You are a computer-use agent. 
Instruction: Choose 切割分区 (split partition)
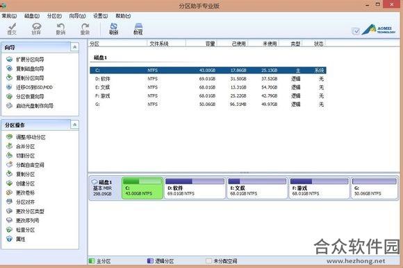tap(21, 156)
